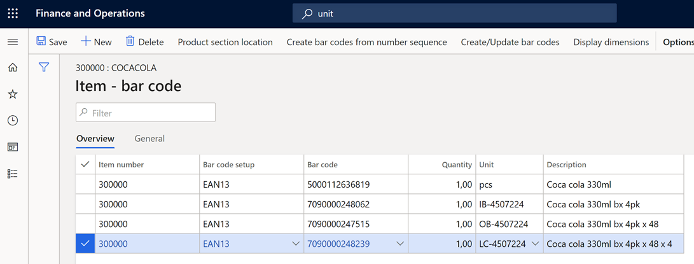Go to Home from sidebar
Image resolution: width=694 pixels, height=264 pixels.
point(13,67)
